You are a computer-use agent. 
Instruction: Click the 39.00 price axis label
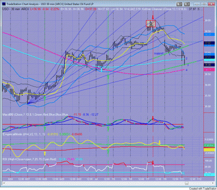pyautogui.click(x=208, y=20)
